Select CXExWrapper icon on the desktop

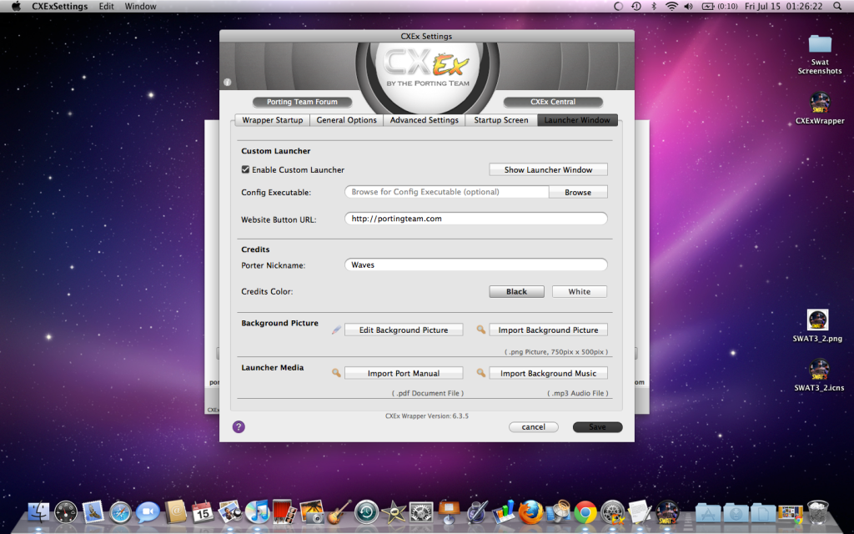(820, 108)
